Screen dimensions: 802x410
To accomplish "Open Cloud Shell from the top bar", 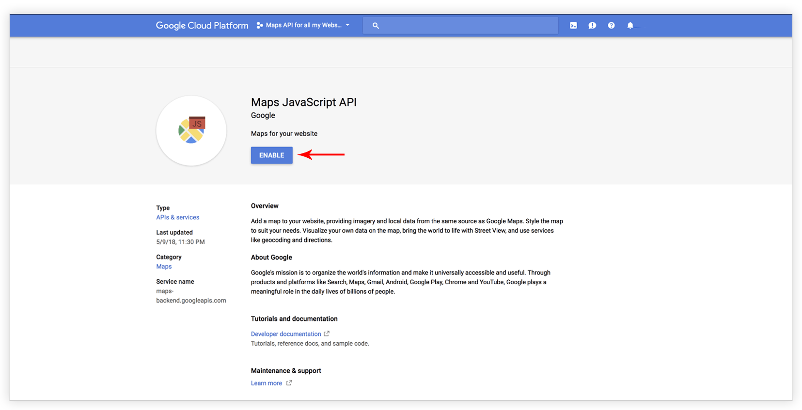I will tap(573, 26).
